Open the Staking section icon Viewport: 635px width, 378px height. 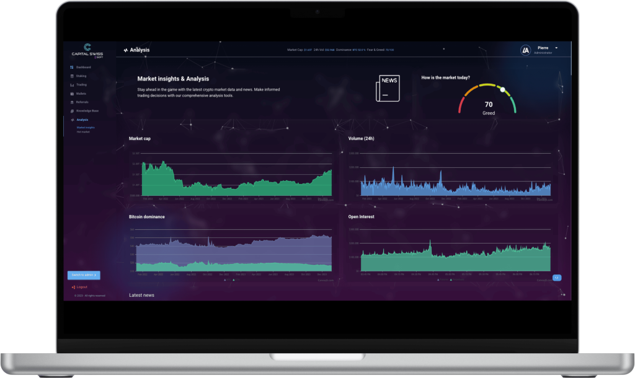[x=72, y=76]
